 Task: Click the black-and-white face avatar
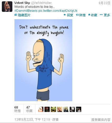tap(72, 109)
